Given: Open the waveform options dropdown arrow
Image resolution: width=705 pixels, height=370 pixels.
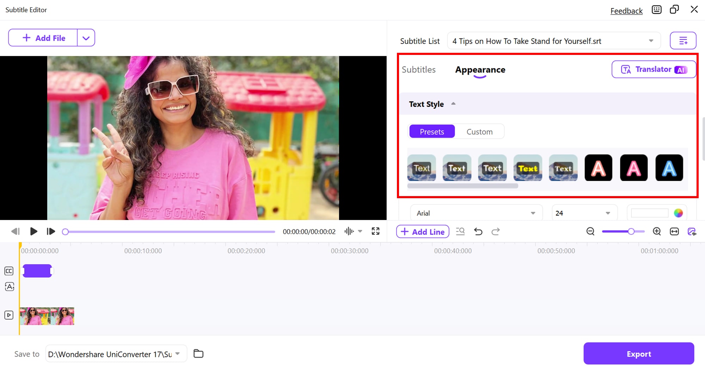Looking at the screenshot, I should click(x=360, y=231).
